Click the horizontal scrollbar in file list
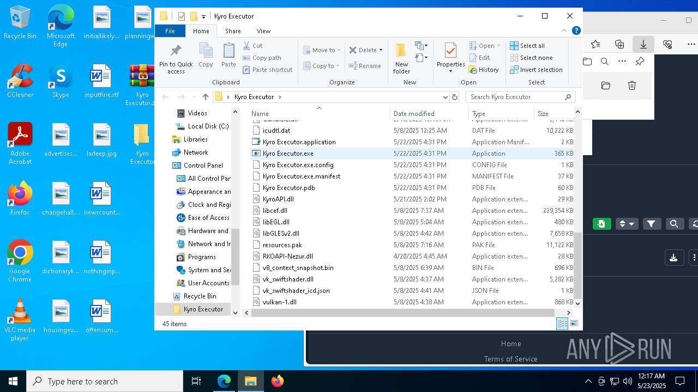Screen dimensions: 698x392 [403, 313]
